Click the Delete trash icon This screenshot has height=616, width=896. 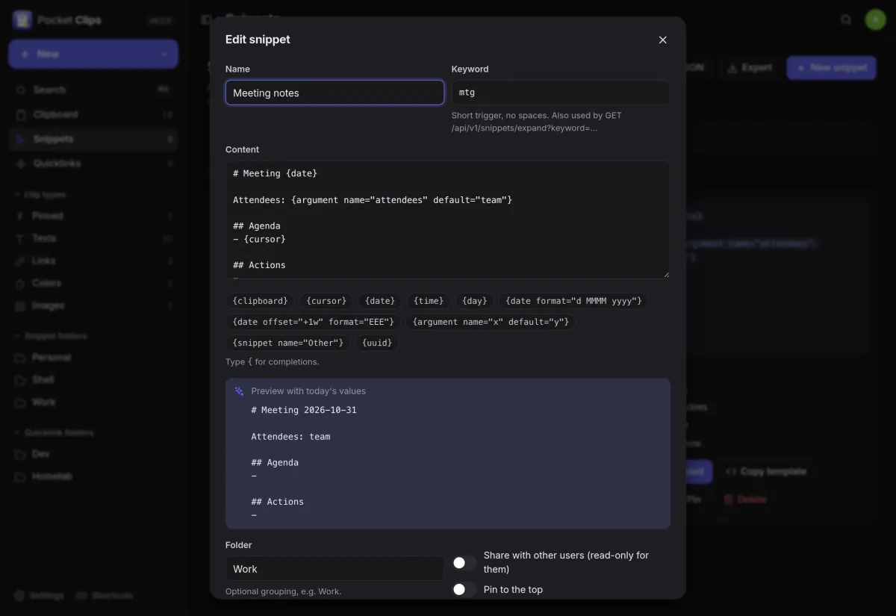pos(728,499)
